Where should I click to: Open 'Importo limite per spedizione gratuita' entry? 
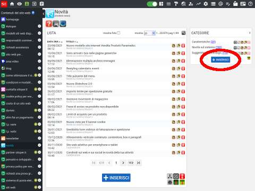(89, 91)
